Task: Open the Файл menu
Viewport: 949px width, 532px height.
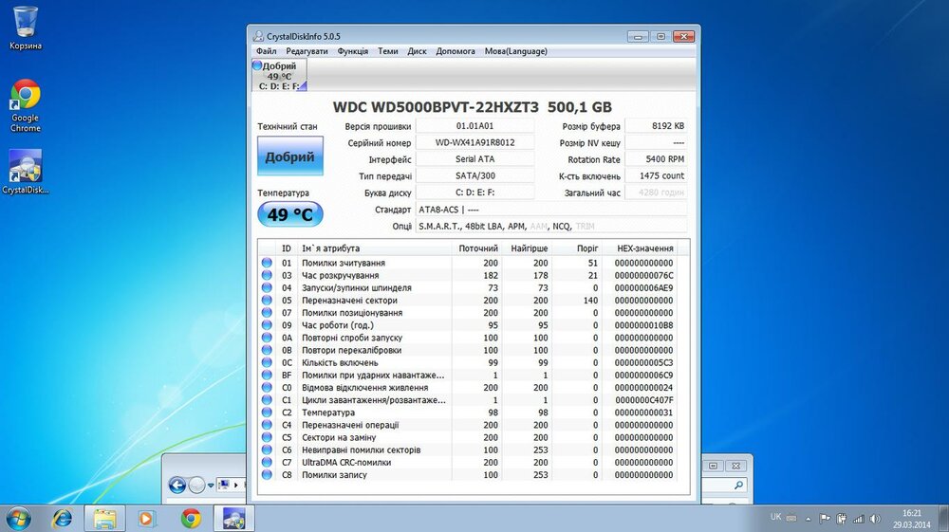Action: (x=266, y=51)
